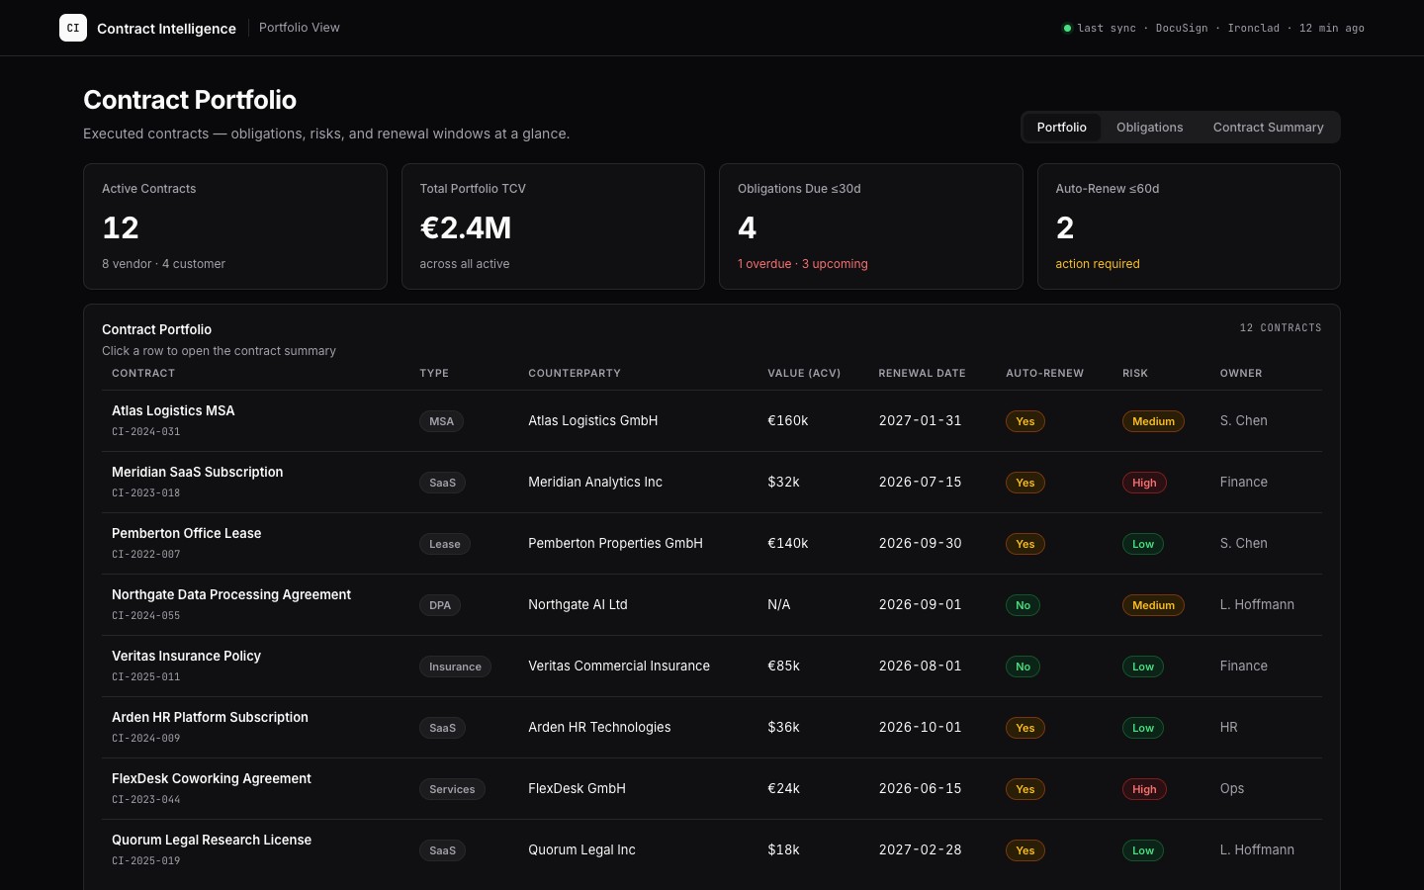1424x890 pixels.
Task: Click the Northgate AI Ltd counterparty
Action: (x=578, y=605)
